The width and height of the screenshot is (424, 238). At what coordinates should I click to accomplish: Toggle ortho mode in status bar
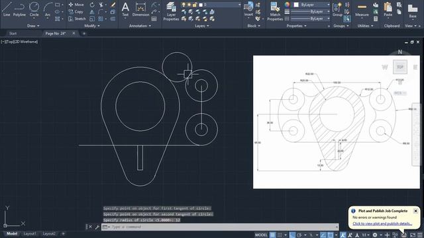(292, 235)
